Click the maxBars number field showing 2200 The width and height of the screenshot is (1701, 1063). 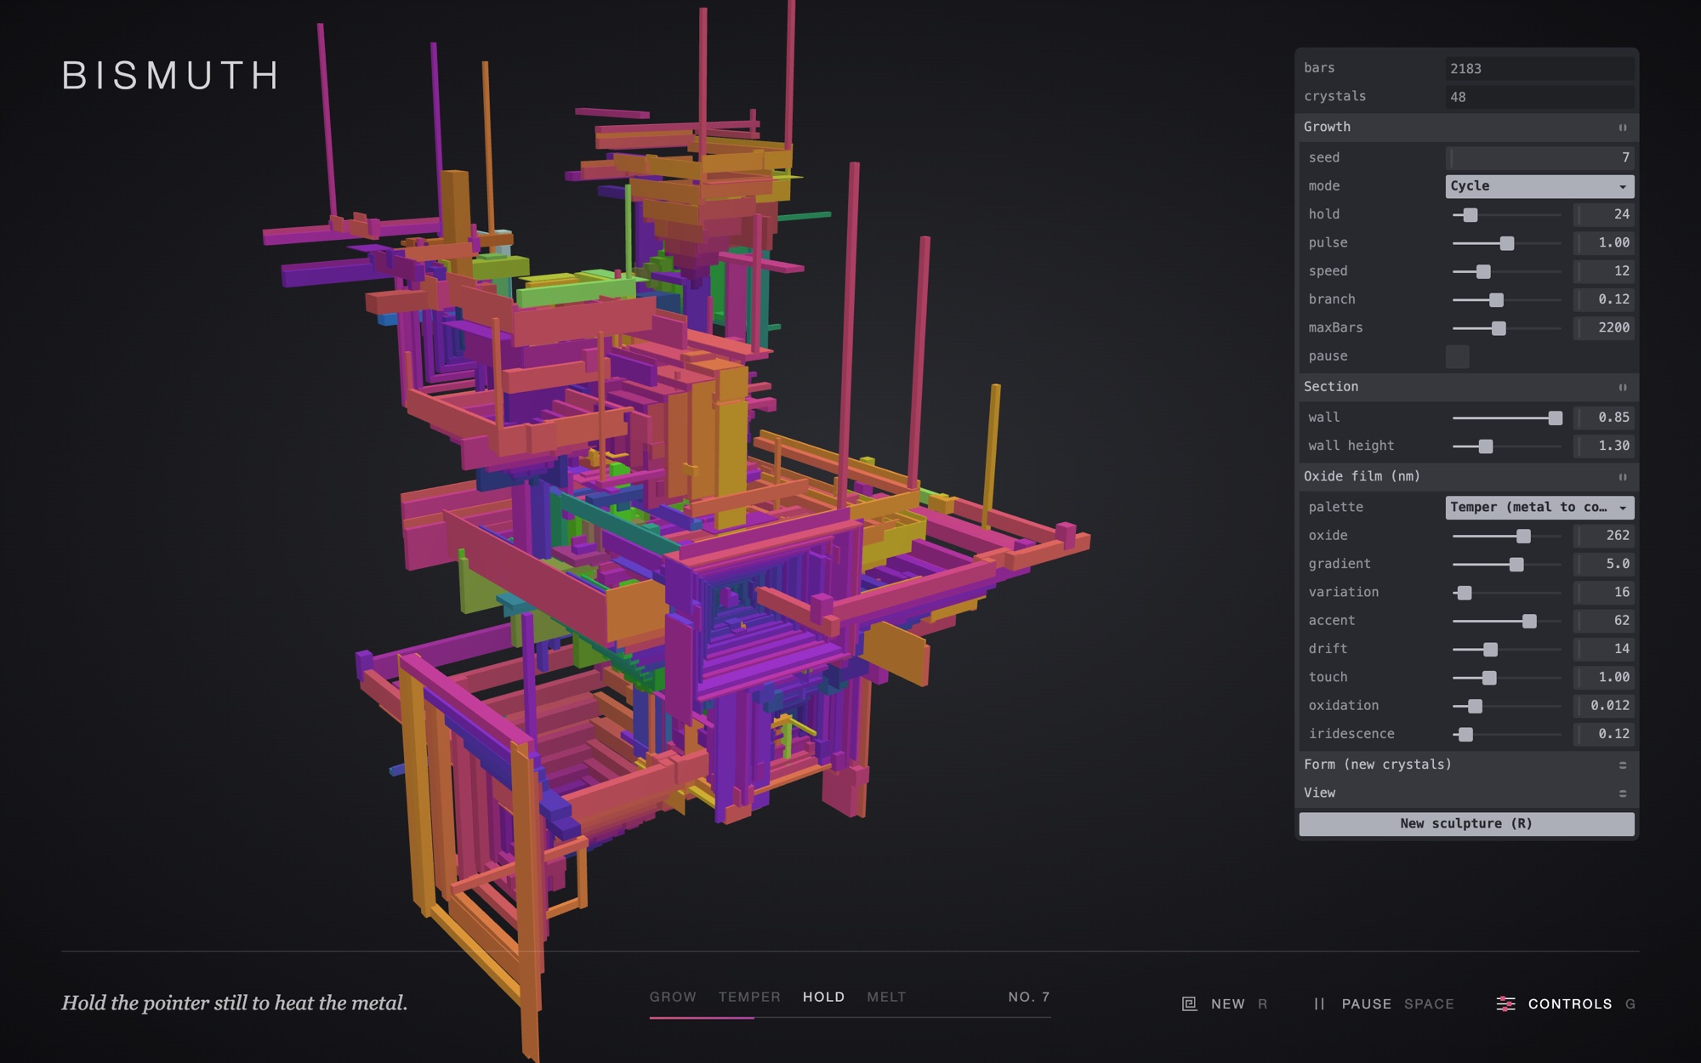(x=1604, y=327)
